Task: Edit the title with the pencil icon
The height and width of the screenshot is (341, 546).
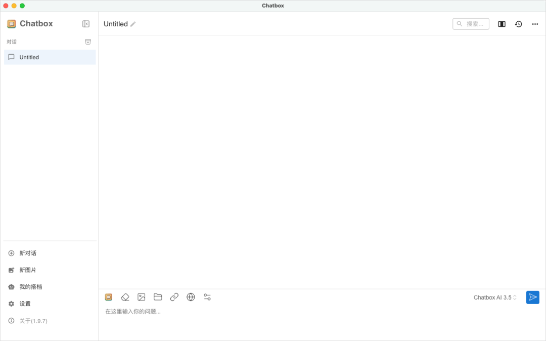Action: click(133, 24)
